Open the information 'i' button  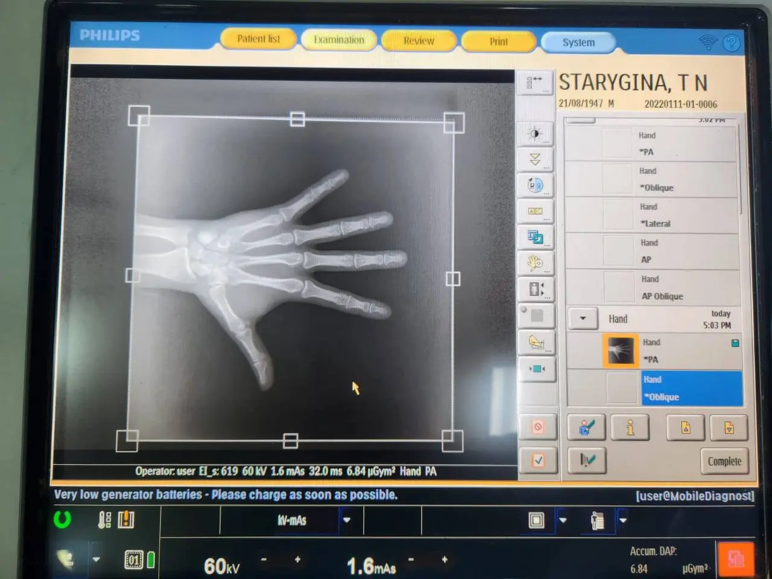[x=630, y=428]
